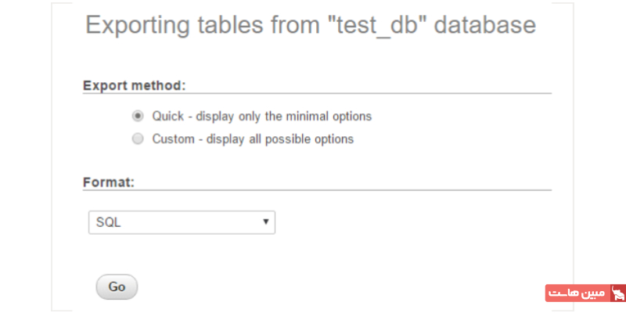Select the Custom export method radio button

click(x=138, y=139)
